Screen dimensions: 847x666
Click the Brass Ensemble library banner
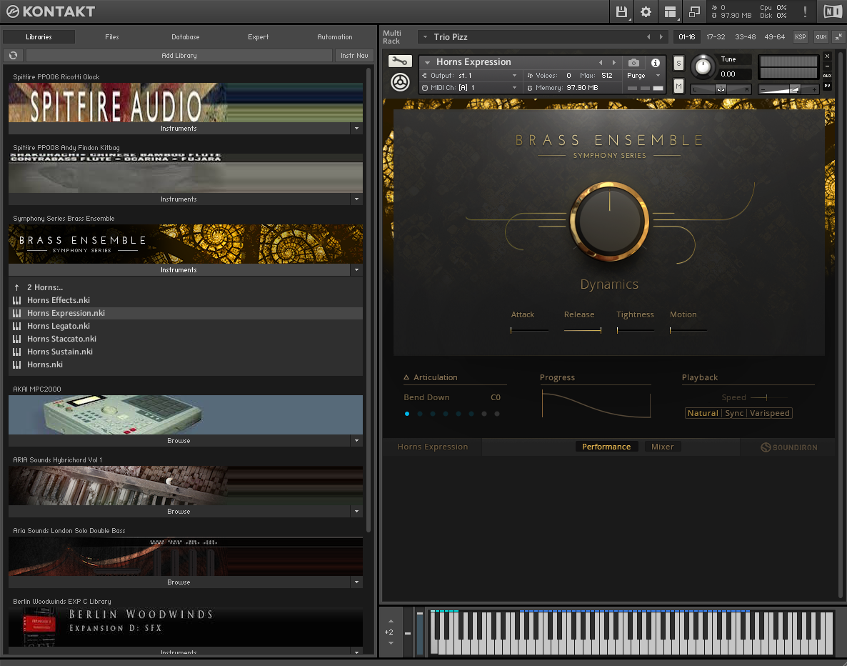click(x=185, y=244)
